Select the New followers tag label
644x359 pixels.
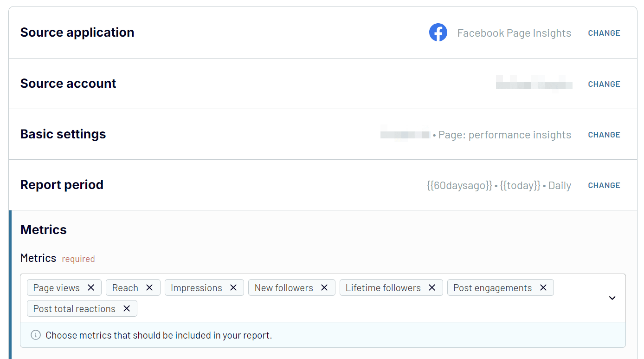tap(284, 288)
